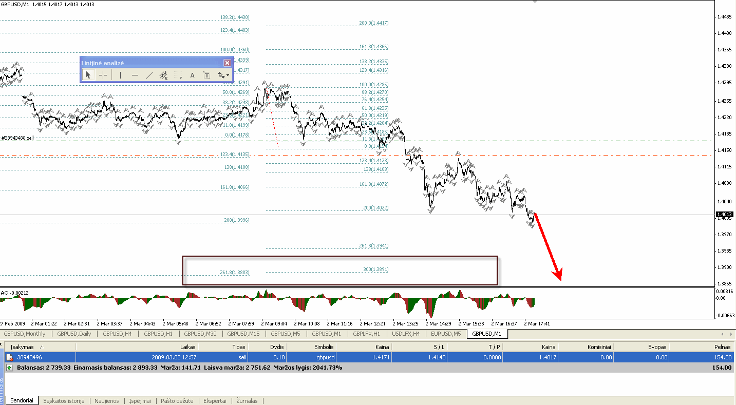Switch to GBPUSD,Monthly chart tab

[x=25, y=334]
